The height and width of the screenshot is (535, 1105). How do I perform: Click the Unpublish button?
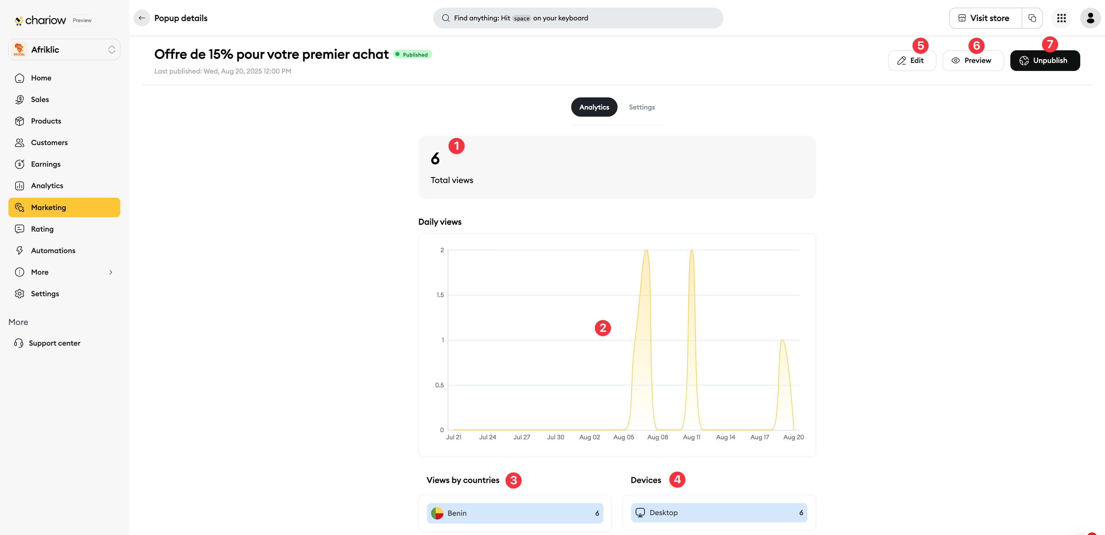1045,60
